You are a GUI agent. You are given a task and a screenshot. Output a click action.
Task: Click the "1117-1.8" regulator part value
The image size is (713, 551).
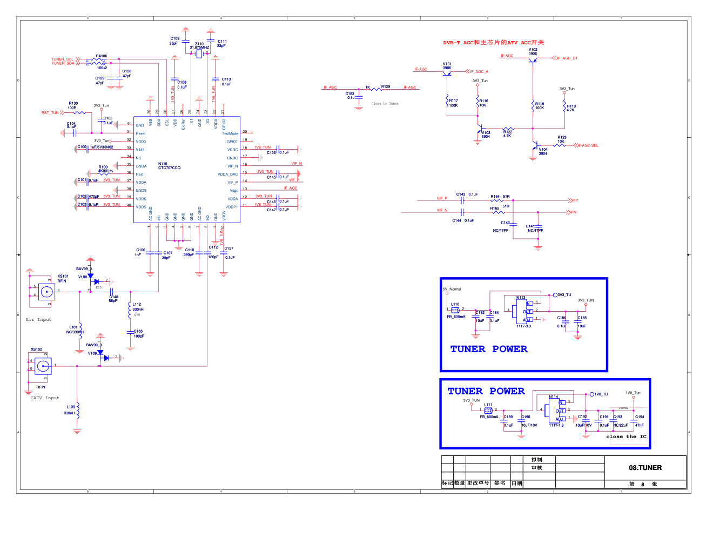556,425
